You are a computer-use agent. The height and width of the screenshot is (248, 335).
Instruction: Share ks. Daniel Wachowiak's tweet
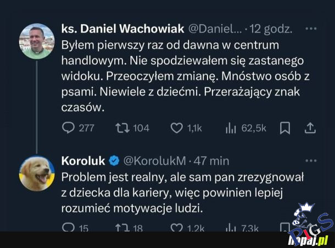(x=310, y=128)
